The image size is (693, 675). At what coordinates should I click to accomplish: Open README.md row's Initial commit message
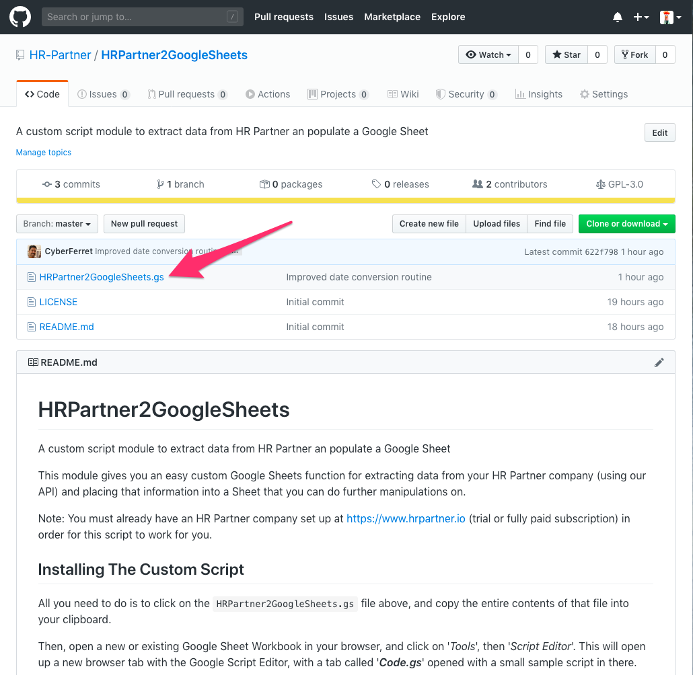pyautogui.click(x=315, y=327)
